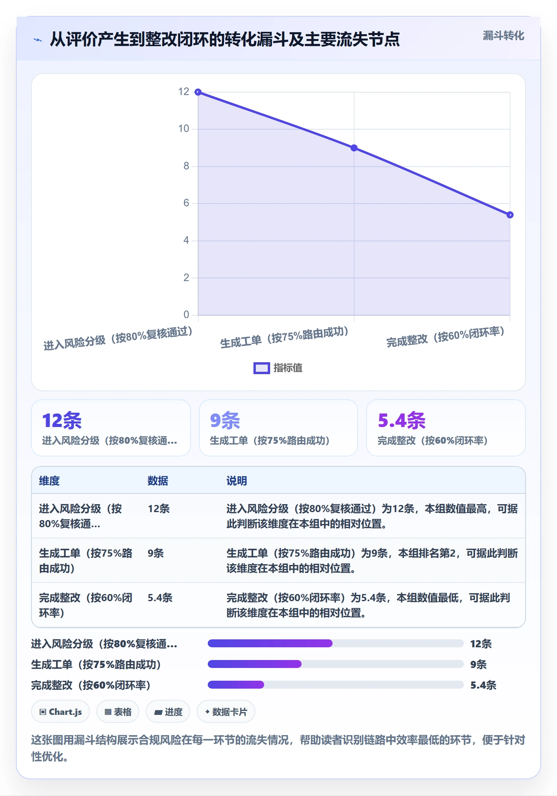This screenshot has width=557, height=796.
Task: Click the 9条 value beside the middle progress bar
Action: 478,664
